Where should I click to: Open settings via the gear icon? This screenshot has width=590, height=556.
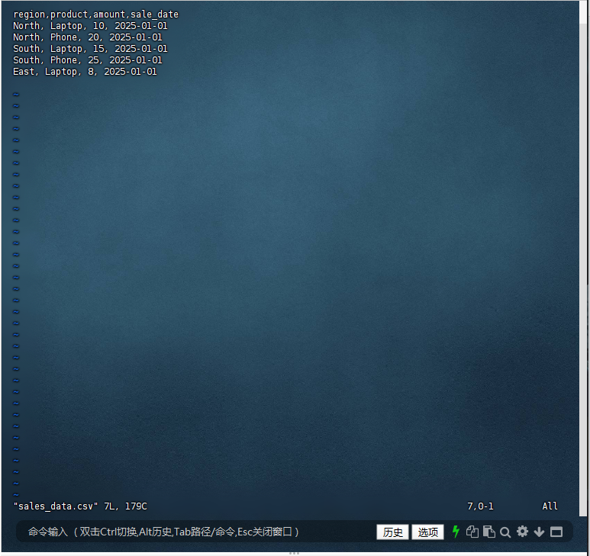(x=522, y=532)
